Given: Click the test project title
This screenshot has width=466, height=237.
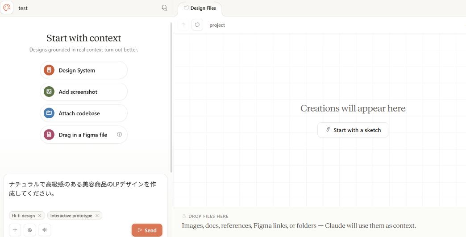Looking at the screenshot, I should pos(23,8).
